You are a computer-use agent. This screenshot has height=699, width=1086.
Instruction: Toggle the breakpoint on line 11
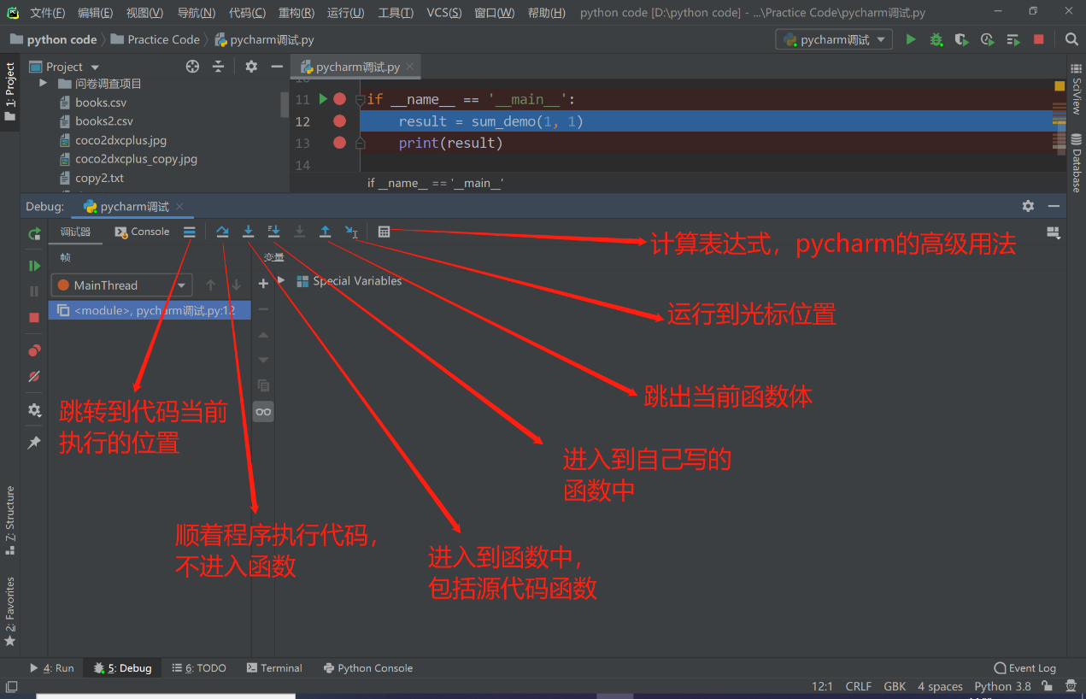[x=339, y=100]
